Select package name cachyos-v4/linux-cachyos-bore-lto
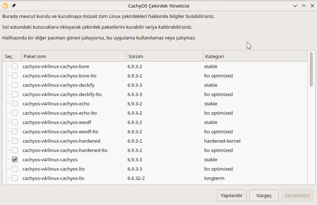The image size is (317, 205). (x=59, y=76)
